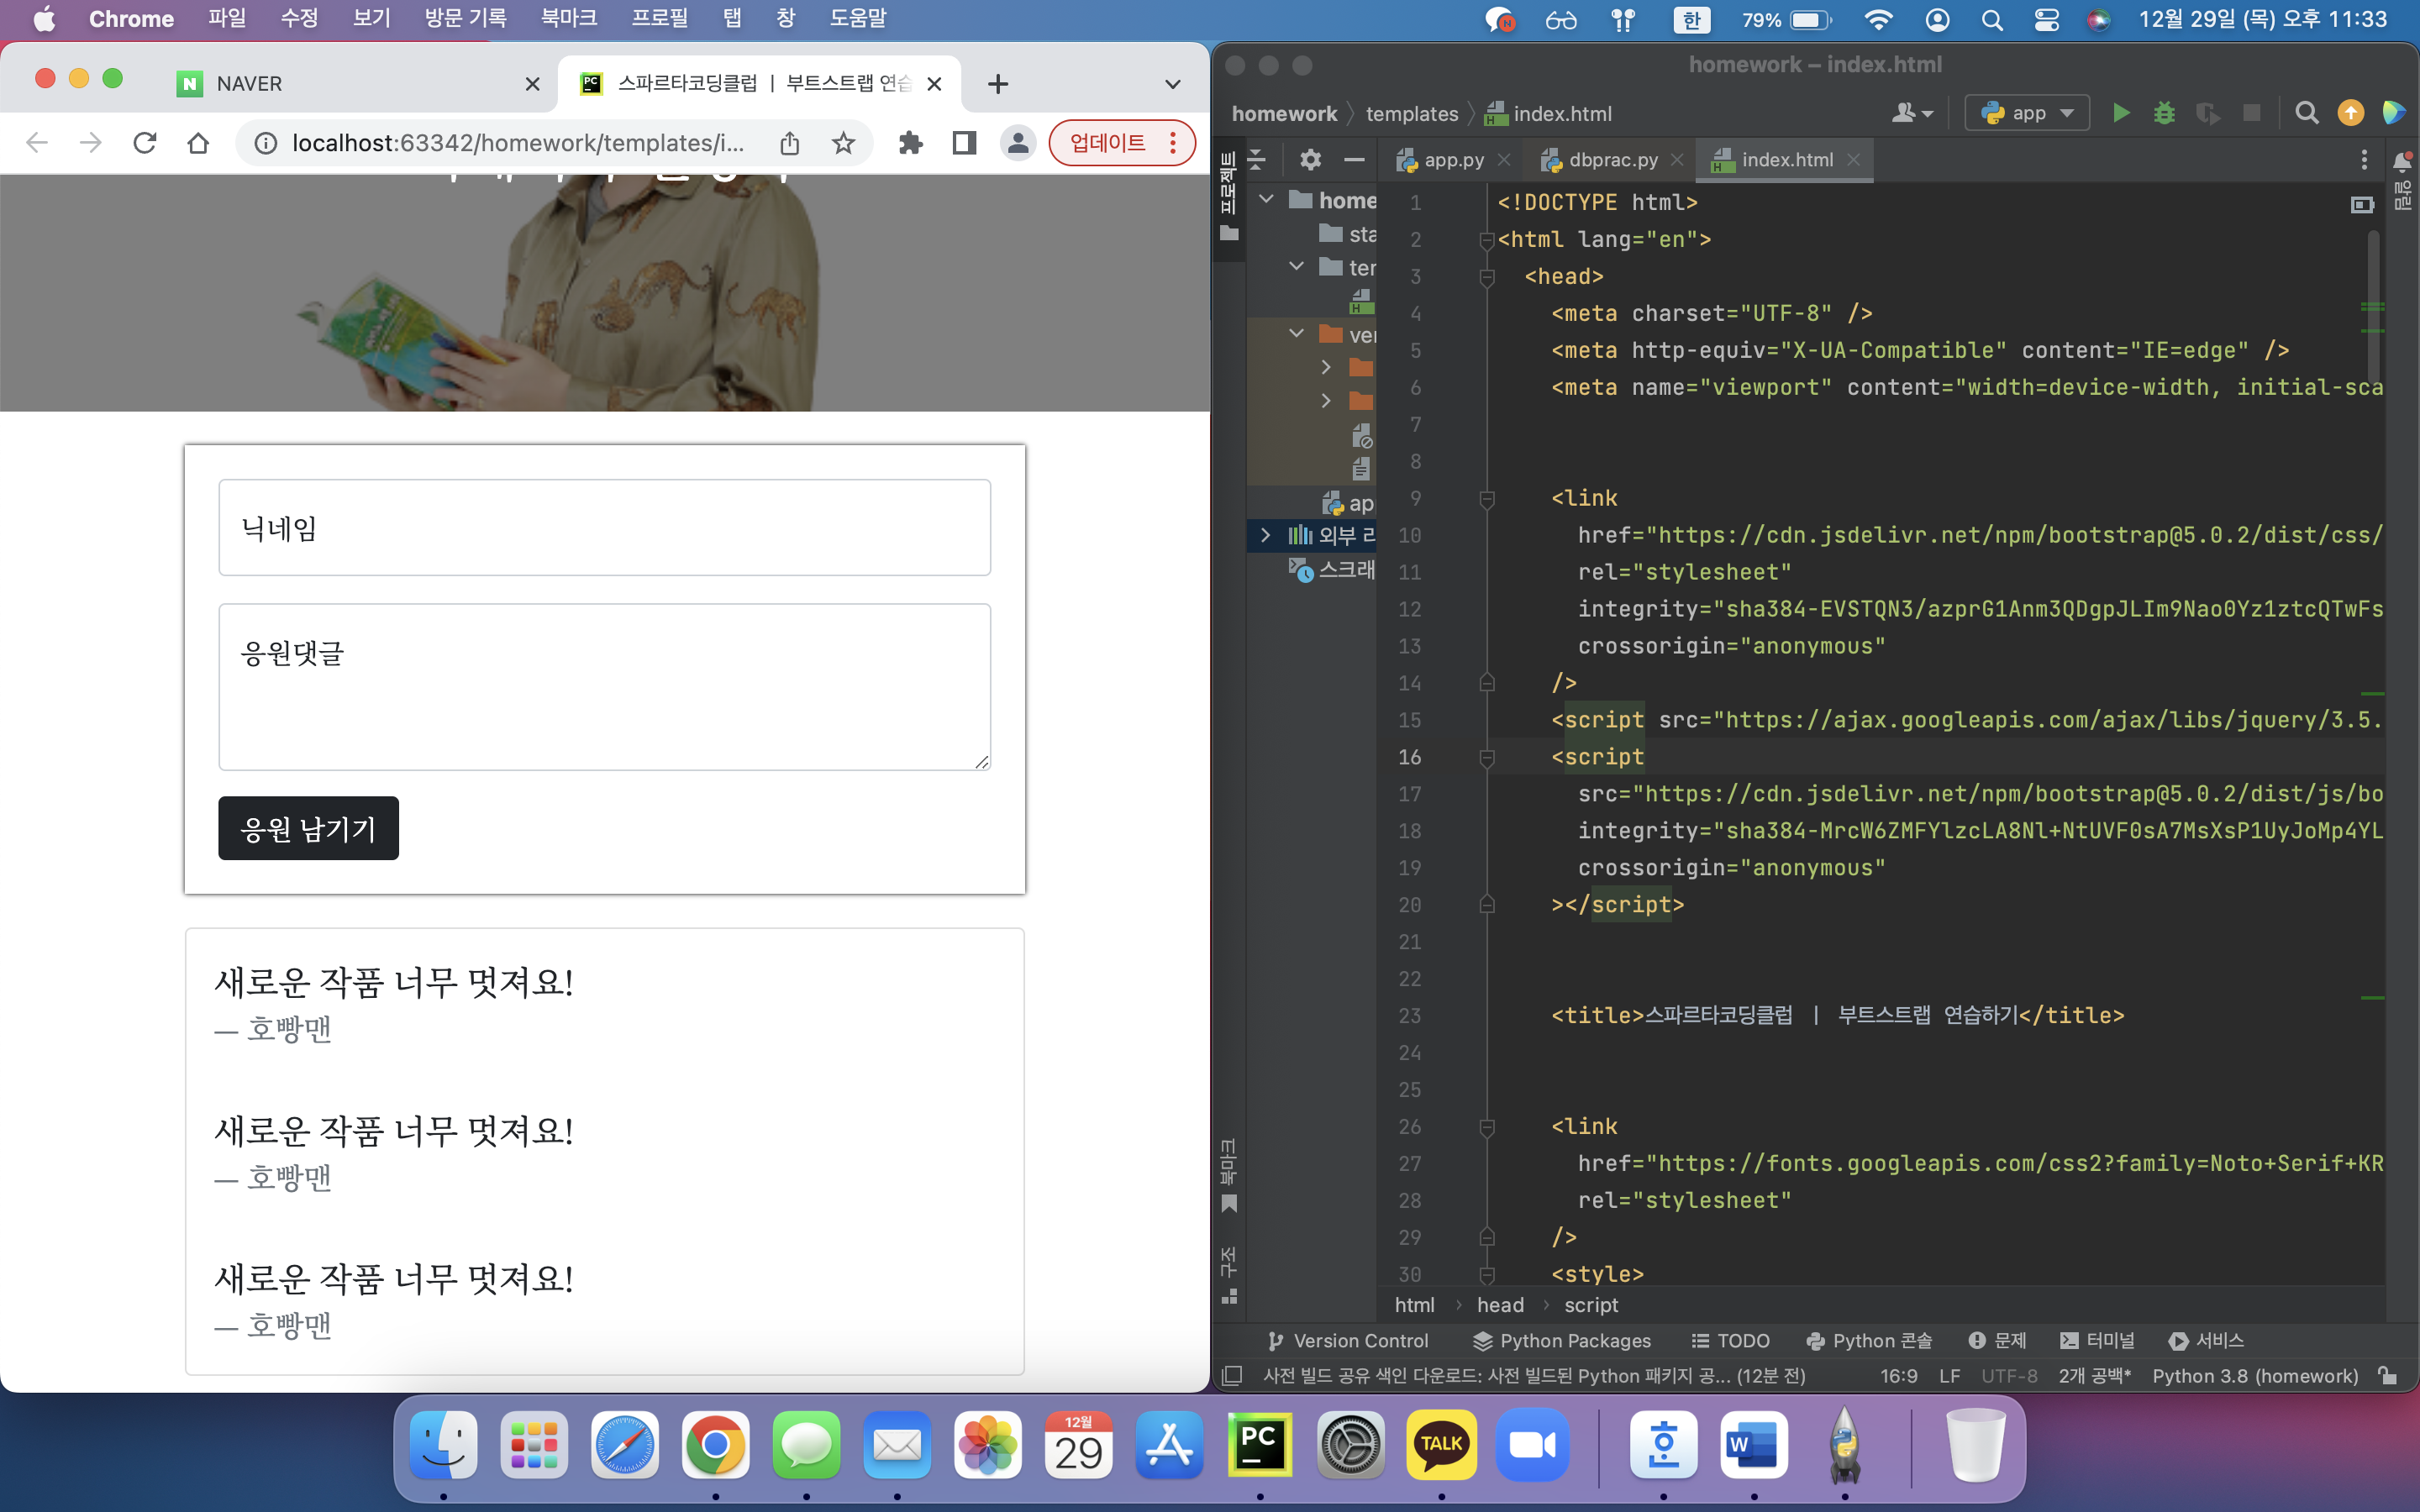The image size is (2420, 1512).
Task: Open new tab in Chrome
Action: [997, 84]
